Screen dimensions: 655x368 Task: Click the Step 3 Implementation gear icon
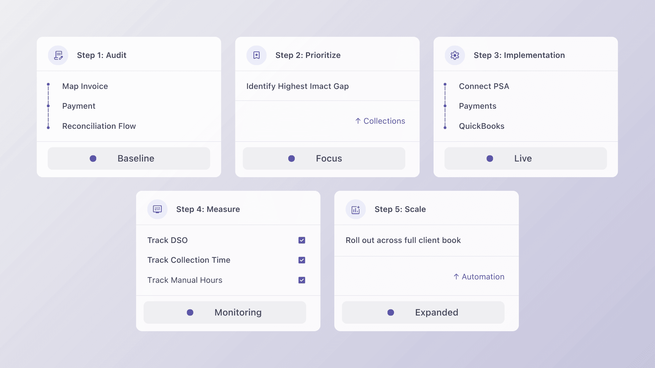click(x=455, y=55)
